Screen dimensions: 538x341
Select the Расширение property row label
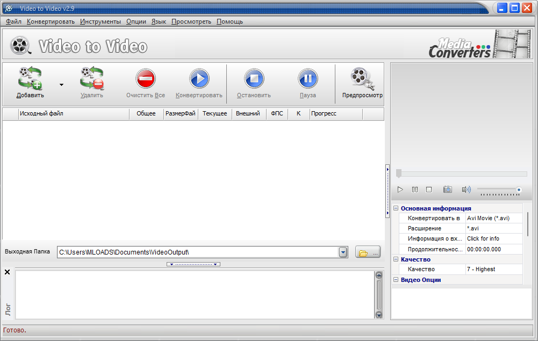425,229
